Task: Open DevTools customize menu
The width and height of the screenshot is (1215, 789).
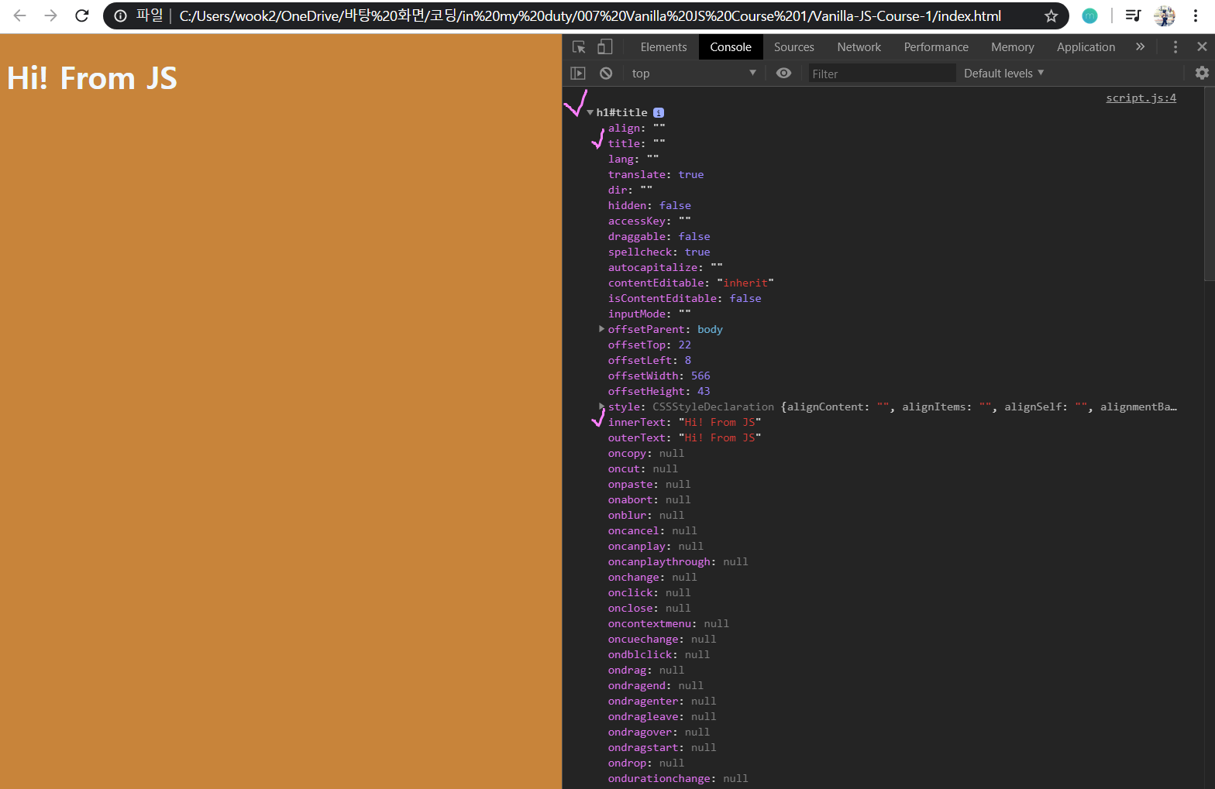Action: pyautogui.click(x=1175, y=47)
